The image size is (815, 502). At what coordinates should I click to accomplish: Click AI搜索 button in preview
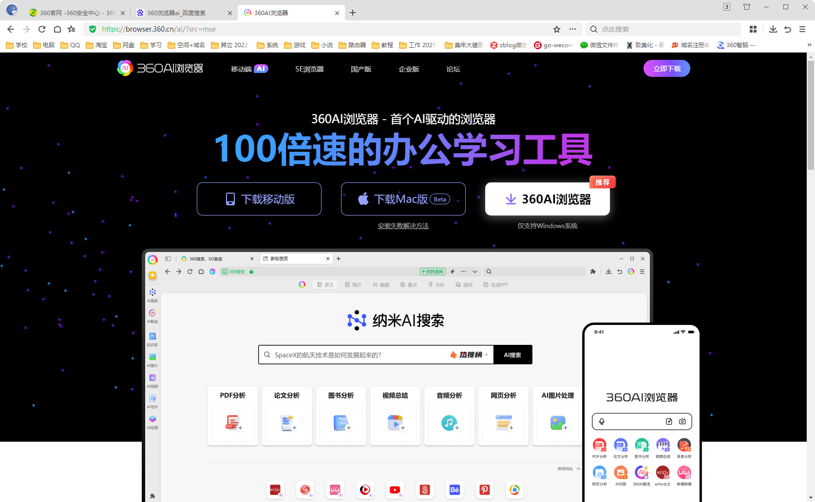512,355
